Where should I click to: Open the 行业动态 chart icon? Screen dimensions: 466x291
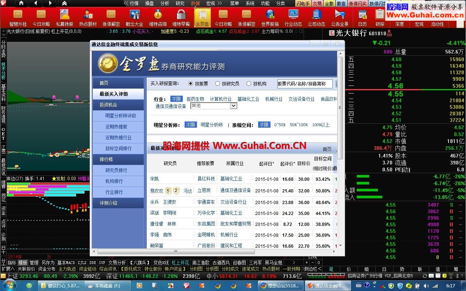pos(293,17)
